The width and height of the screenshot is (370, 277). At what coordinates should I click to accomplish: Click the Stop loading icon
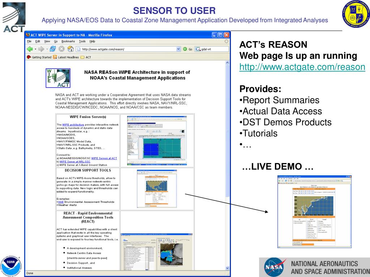click(61, 49)
